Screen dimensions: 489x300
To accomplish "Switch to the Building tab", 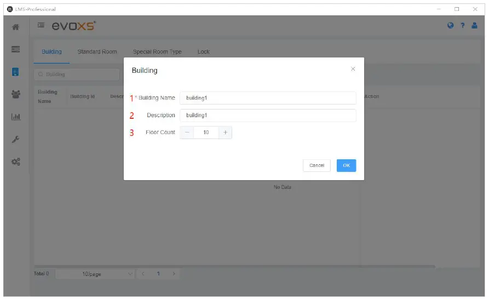I will tap(51, 52).
